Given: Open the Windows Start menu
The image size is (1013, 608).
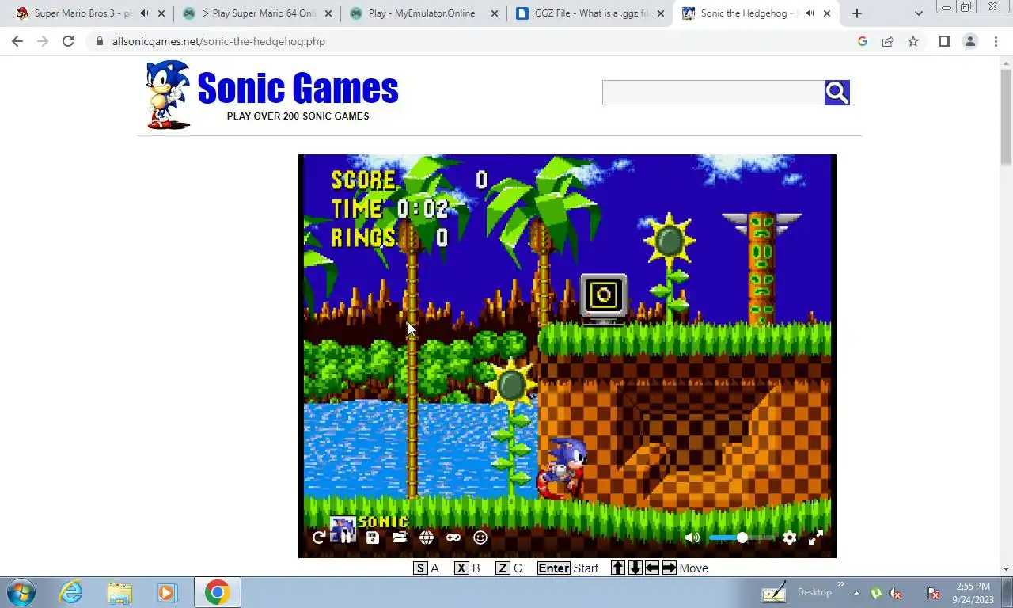Looking at the screenshot, I should point(21,592).
